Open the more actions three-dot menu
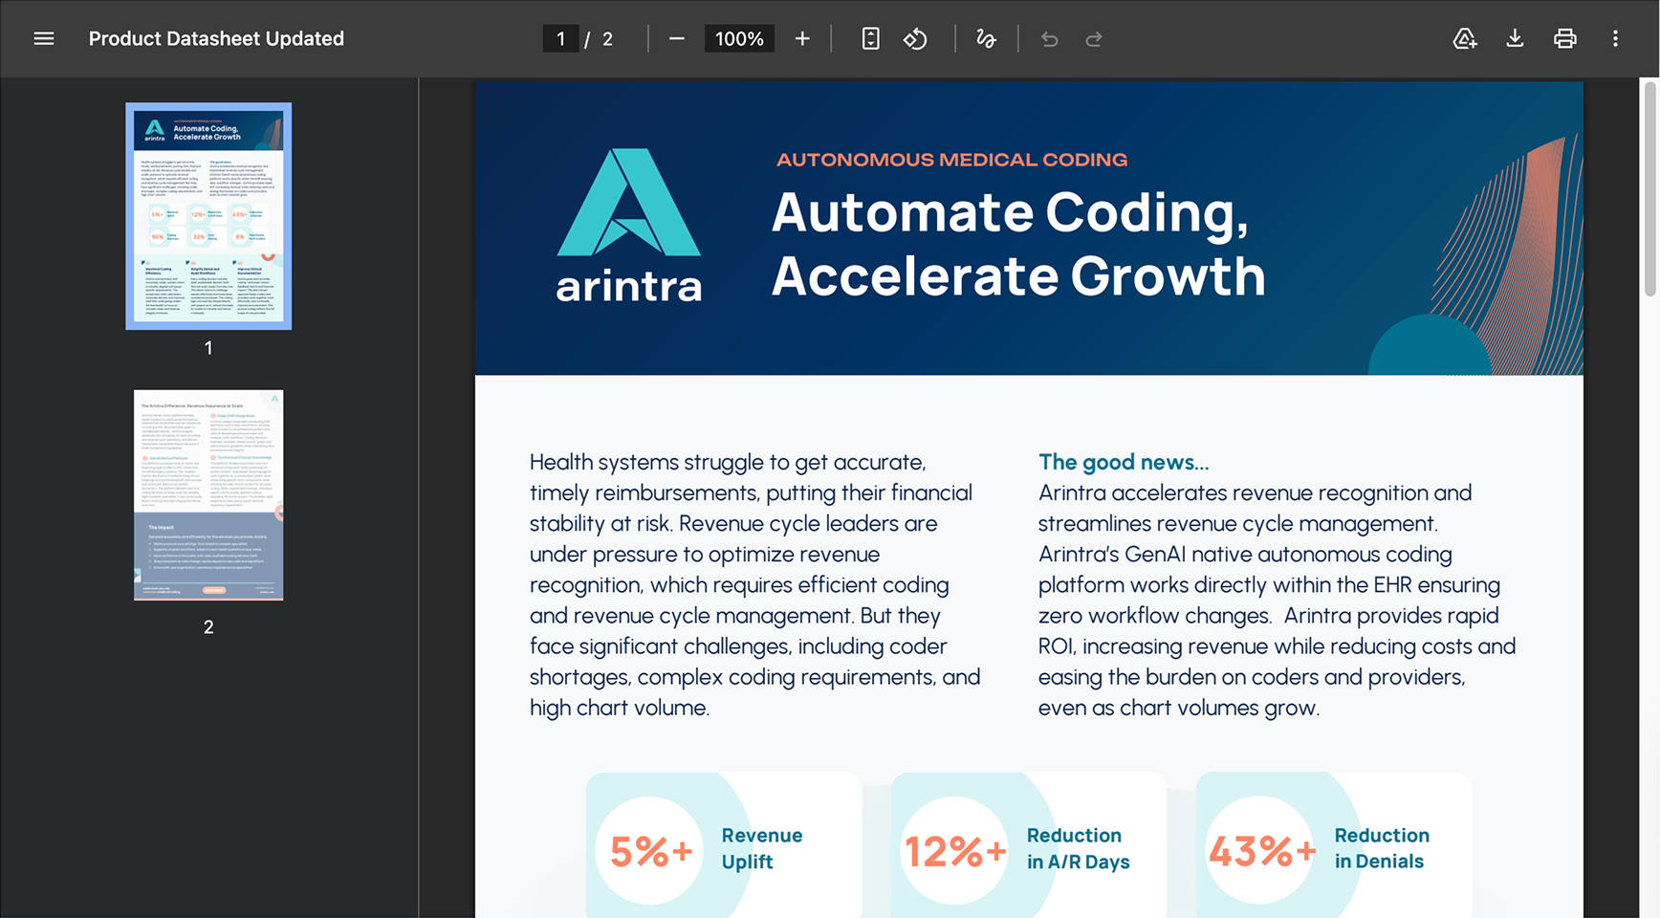The image size is (1660, 918). 1615,39
